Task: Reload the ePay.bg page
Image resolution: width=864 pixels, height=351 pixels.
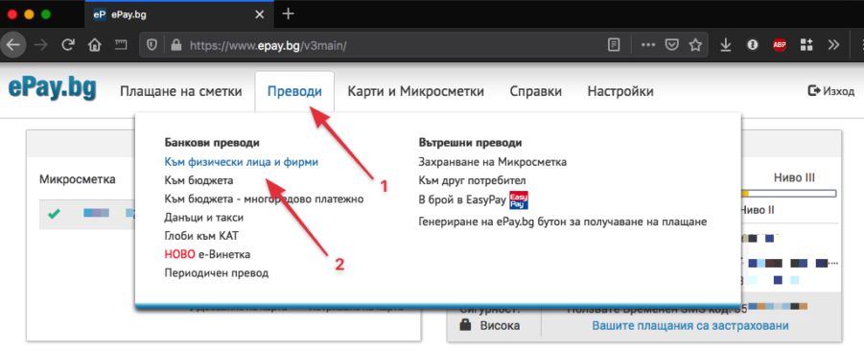Action: (x=68, y=45)
